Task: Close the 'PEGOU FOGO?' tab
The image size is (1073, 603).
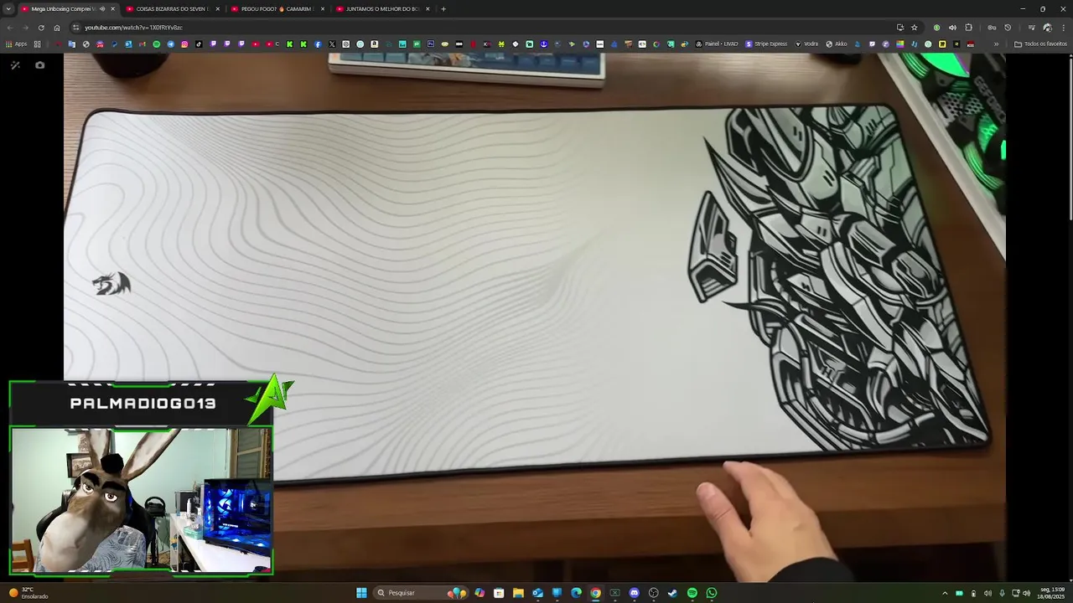Action: pyautogui.click(x=323, y=8)
